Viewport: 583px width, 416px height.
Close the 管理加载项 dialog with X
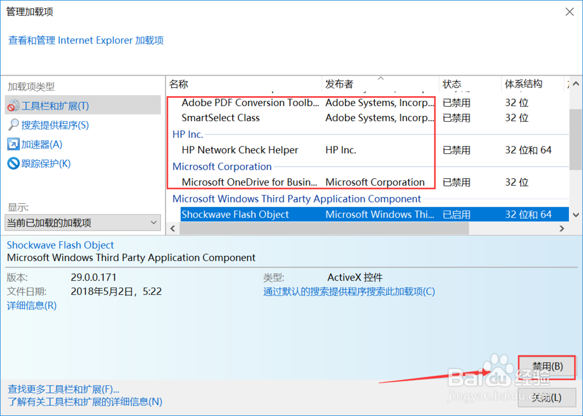click(x=570, y=12)
